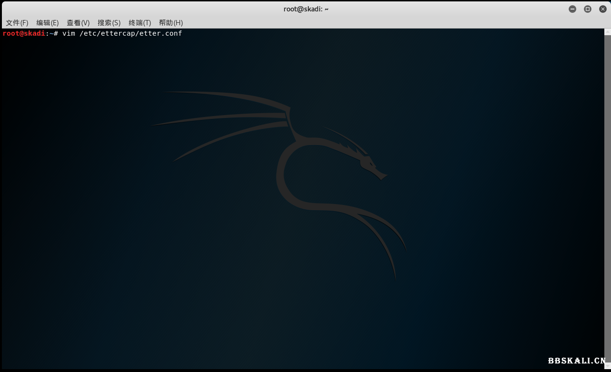Open the 文件(F) menu
The width and height of the screenshot is (611, 372).
[17, 23]
